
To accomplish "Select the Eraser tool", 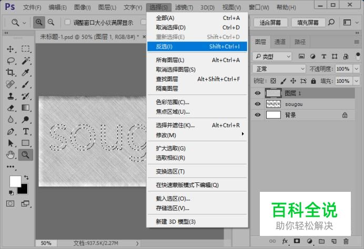I will click(10, 108).
